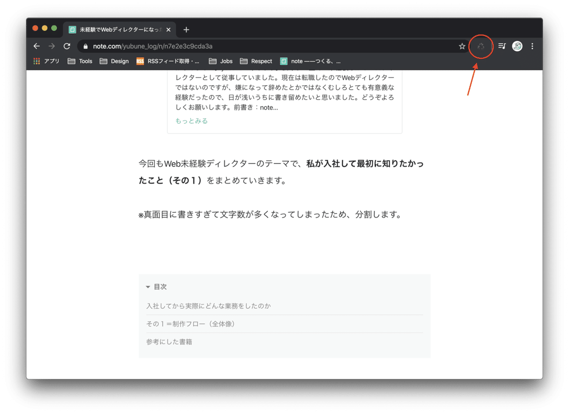569x414 pixels.
Task: Open the Tools bookmarks folder
Action: pyautogui.click(x=79, y=61)
